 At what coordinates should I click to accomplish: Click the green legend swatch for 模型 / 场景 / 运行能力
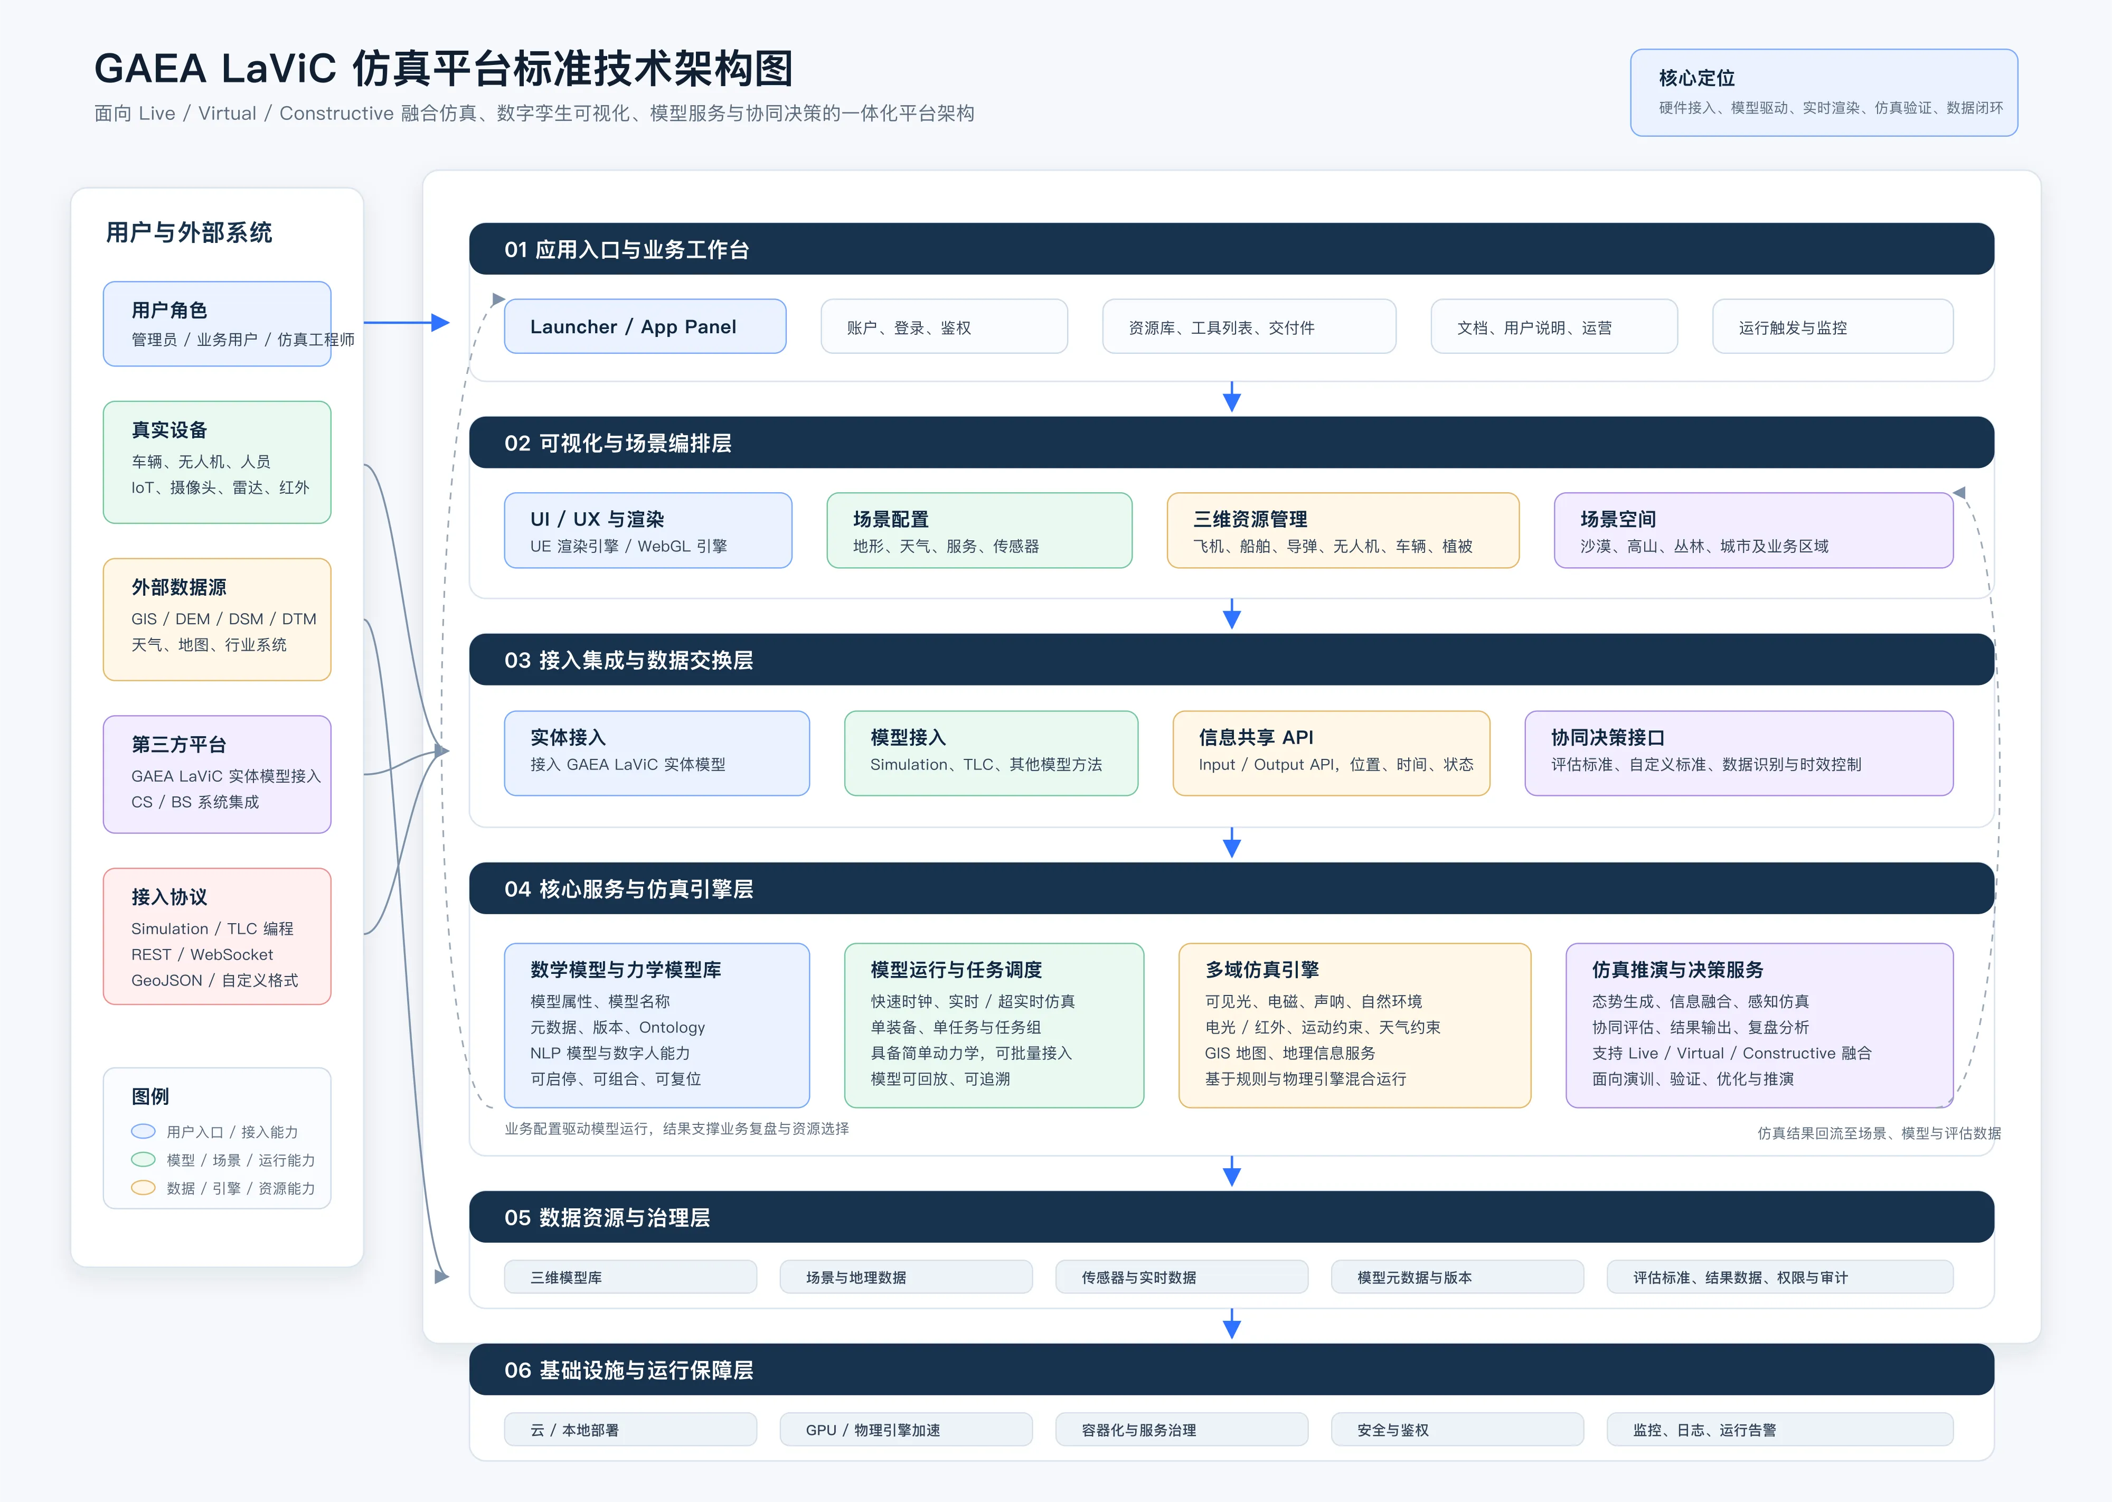[x=143, y=1160]
